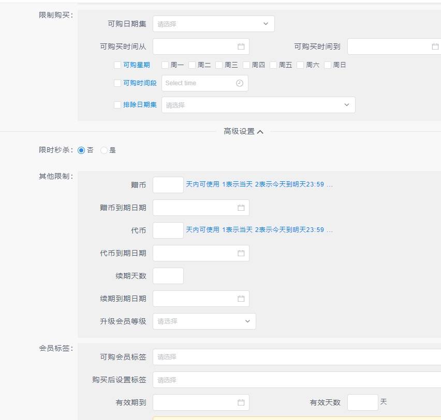Focus the 代币到期日期 date field
Image resolution: width=441 pixels, height=420 pixels.
201,253
